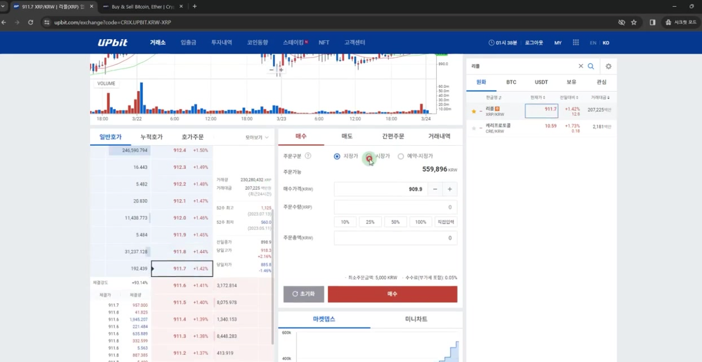Go back with the browser back arrow
Image resolution: width=702 pixels, height=362 pixels.
click(x=4, y=22)
